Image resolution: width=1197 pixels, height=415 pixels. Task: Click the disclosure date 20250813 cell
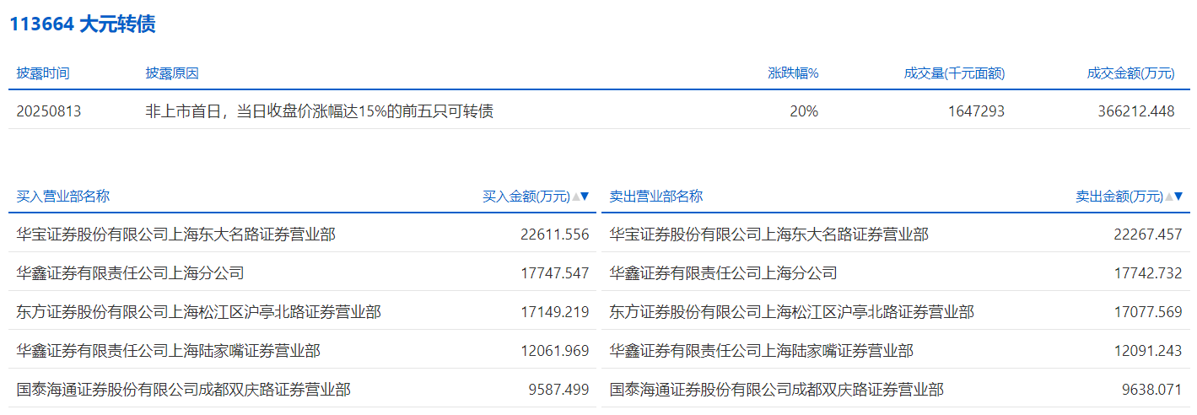tap(49, 111)
